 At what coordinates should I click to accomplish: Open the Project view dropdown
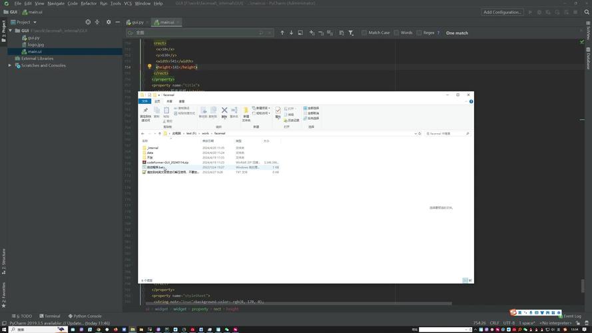[x=35, y=22]
